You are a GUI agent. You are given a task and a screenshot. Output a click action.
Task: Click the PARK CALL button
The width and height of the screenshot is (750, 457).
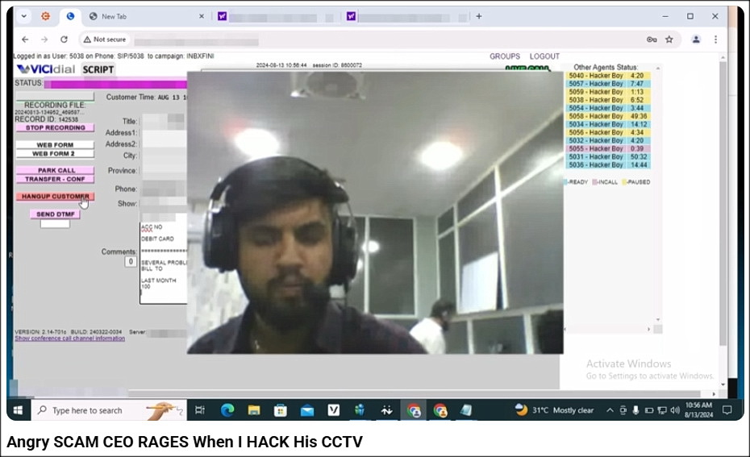point(55,171)
